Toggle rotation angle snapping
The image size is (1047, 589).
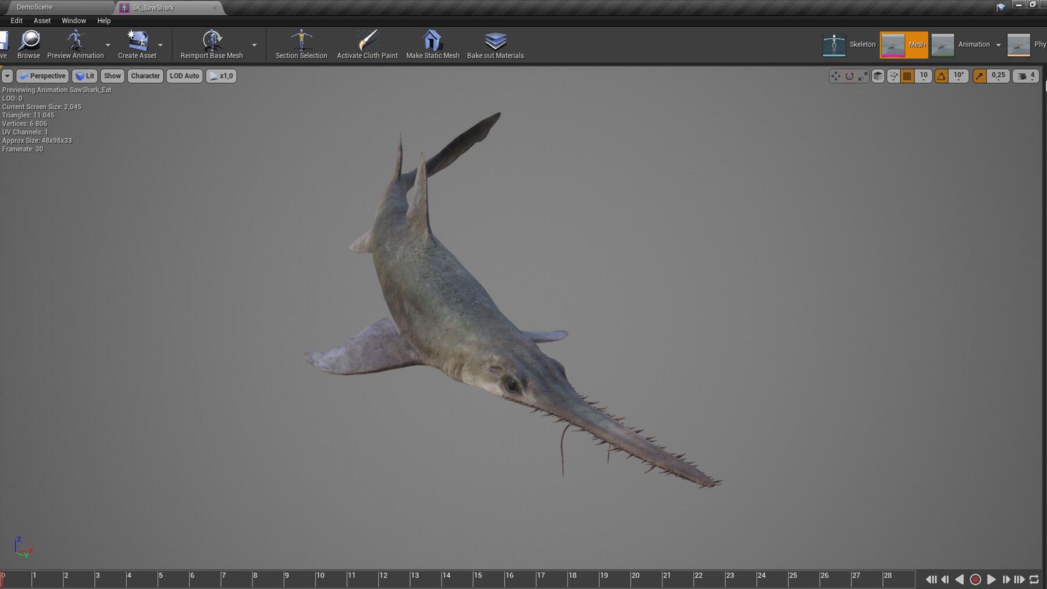tap(941, 76)
